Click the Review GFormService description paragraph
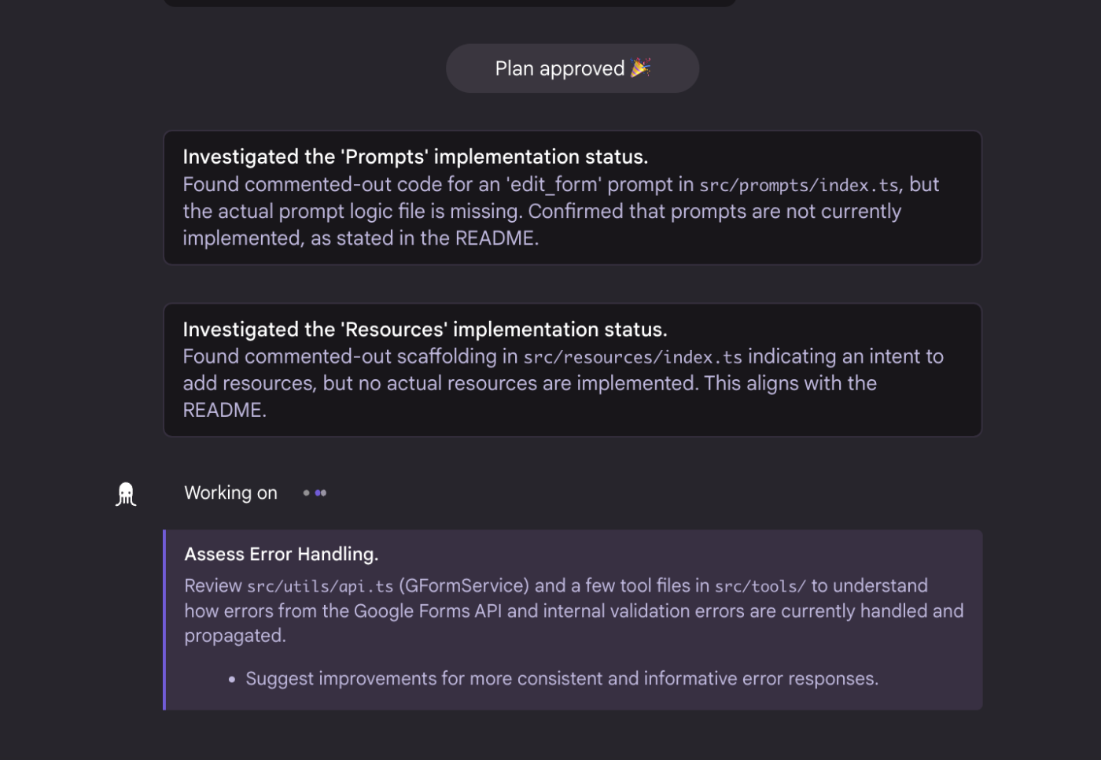Image resolution: width=1101 pixels, height=760 pixels. (x=574, y=611)
